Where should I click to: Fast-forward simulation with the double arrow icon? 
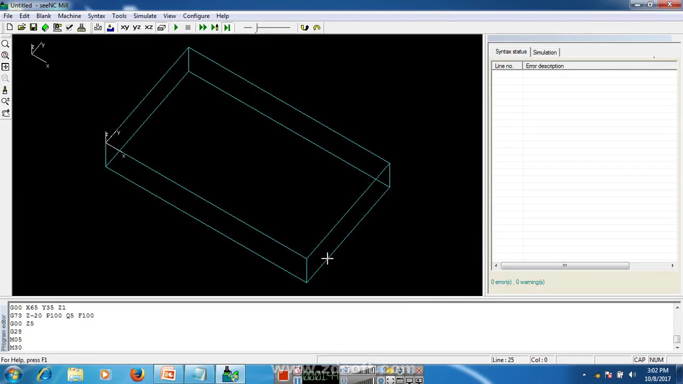203,28
